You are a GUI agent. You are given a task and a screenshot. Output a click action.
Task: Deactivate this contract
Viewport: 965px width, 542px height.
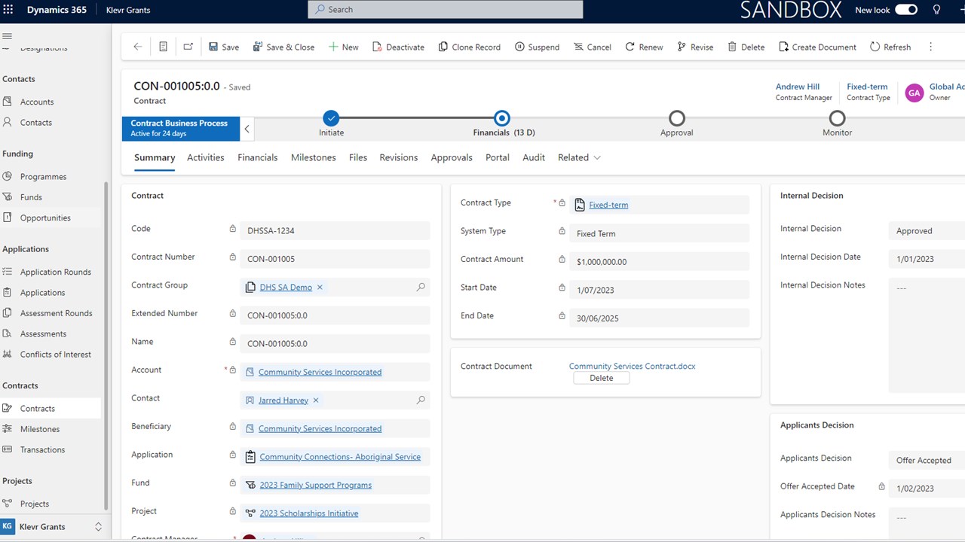[x=399, y=47]
